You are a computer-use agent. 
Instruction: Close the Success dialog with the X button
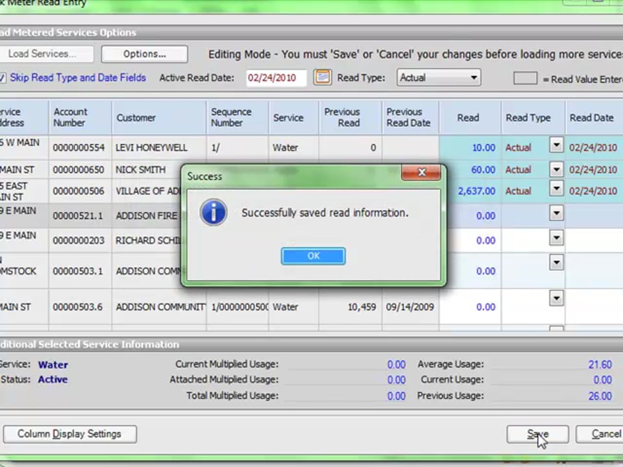point(421,173)
